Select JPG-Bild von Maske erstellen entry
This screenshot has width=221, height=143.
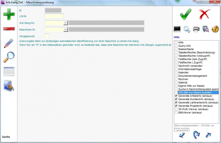(x=195, y=92)
